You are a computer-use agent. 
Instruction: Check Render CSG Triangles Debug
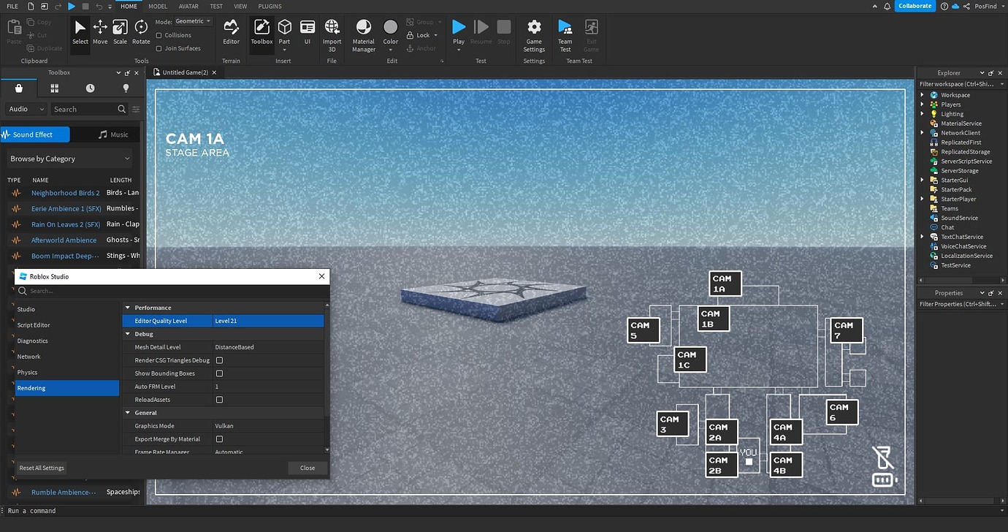pos(219,360)
